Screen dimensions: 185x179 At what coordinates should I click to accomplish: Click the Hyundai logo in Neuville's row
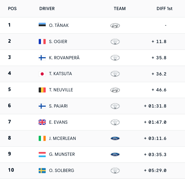tap(115, 90)
